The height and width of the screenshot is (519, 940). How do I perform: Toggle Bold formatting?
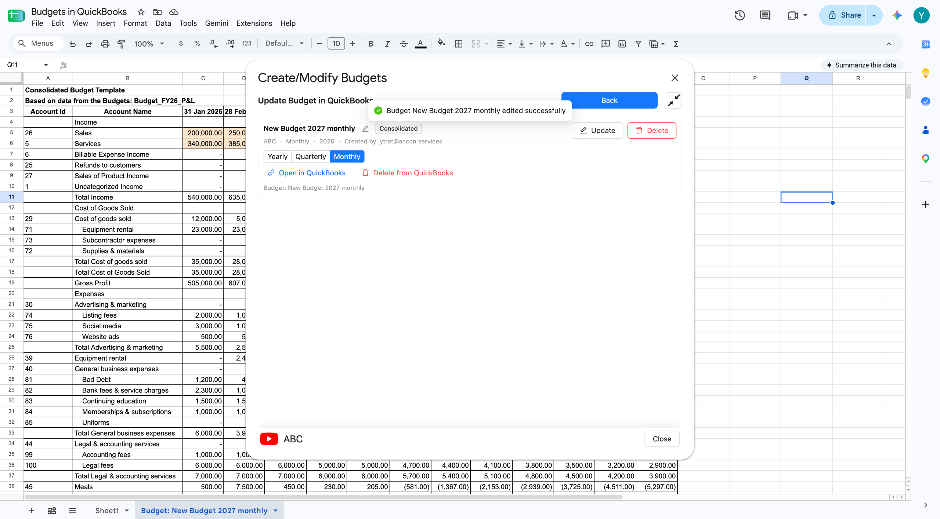(x=370, y=44)
